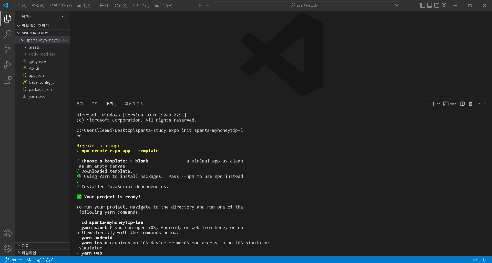The width and height of the screenshot is (492, 263).
Task: Switch to the 디버그 콘솔 panel tab
Action: (x=134, y=104)
